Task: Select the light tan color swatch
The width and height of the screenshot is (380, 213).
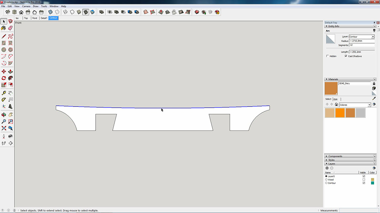Action: 330,113
